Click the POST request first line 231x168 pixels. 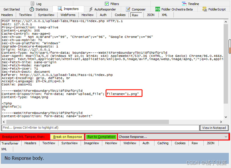[x=62, y=21]
